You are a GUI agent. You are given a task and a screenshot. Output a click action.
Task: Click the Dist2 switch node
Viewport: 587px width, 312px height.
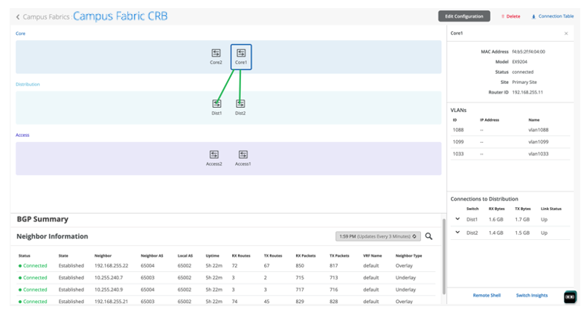coord(240,104)
